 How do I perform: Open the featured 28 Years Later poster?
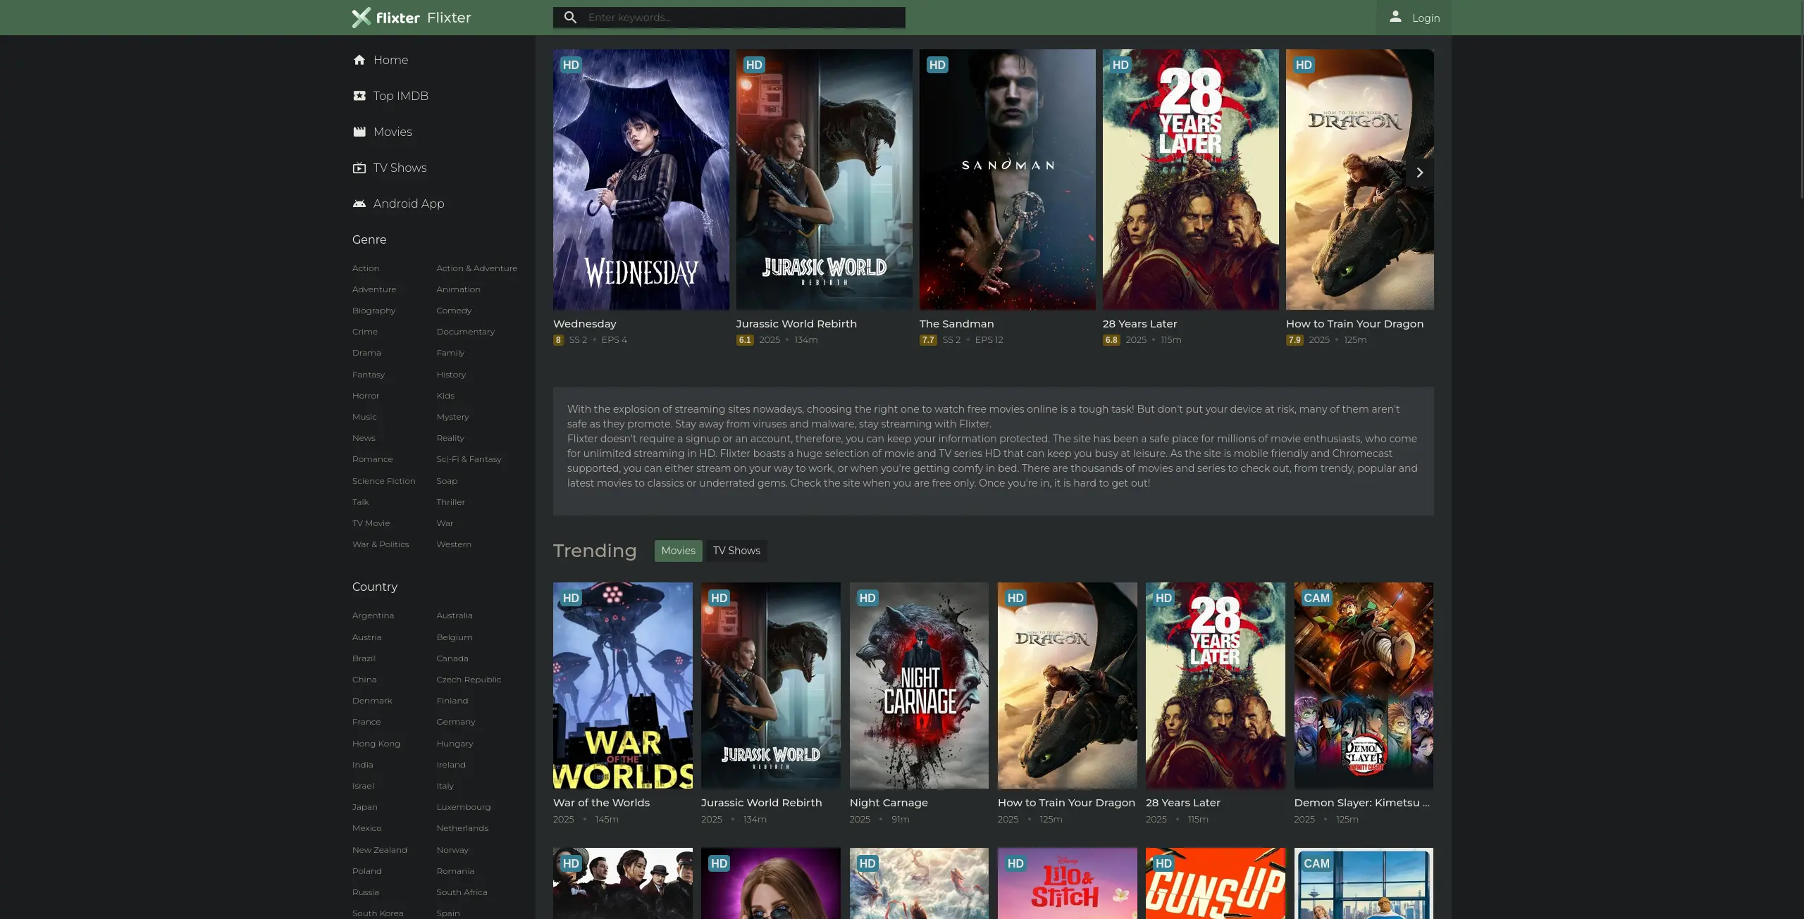(1191, 180)
